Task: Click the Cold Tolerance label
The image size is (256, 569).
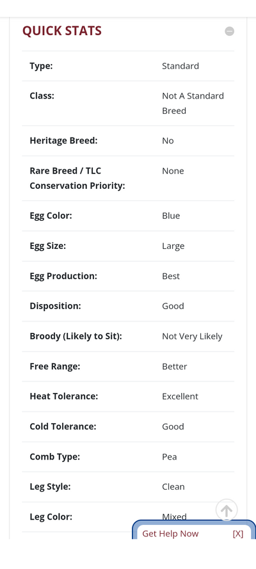Action: 63,426
